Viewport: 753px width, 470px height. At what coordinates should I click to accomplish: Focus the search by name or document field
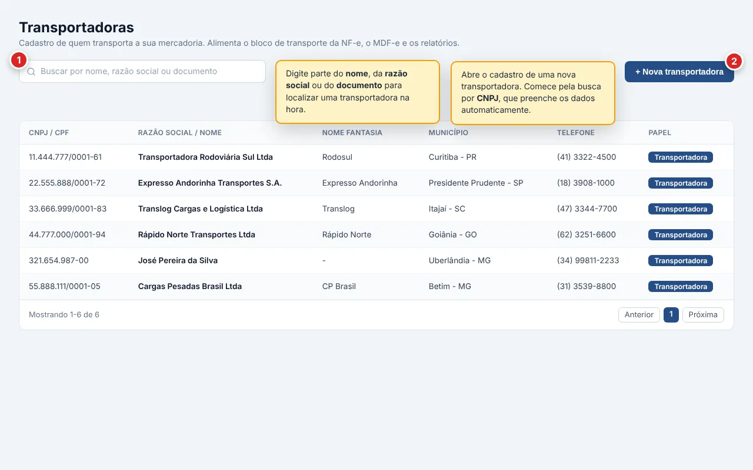tap(142, 71)
